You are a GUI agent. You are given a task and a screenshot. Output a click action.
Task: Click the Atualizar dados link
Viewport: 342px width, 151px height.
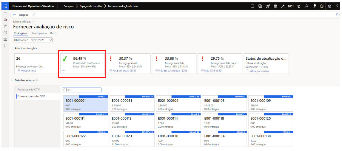[x=259, y=71]
